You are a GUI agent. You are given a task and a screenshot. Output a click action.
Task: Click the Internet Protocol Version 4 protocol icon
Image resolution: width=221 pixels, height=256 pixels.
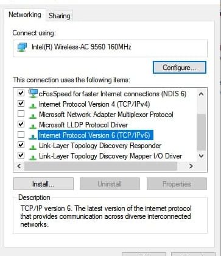[33, 105]
